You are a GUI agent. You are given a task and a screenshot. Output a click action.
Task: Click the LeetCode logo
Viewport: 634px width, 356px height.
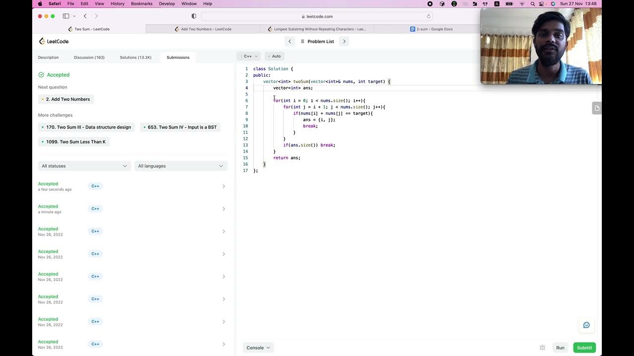coord(53,42)
